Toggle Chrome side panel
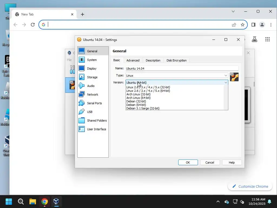277x208 pixels. 253,25
